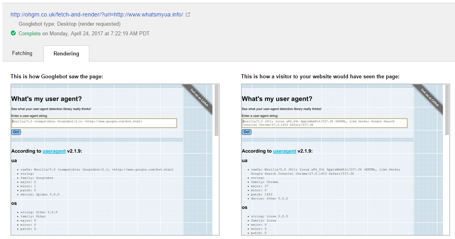This screenshot has width=455, height=239.
Task: Open the ohgm.co.uk fetch-and-render URL link
Action: coord(97,14)
